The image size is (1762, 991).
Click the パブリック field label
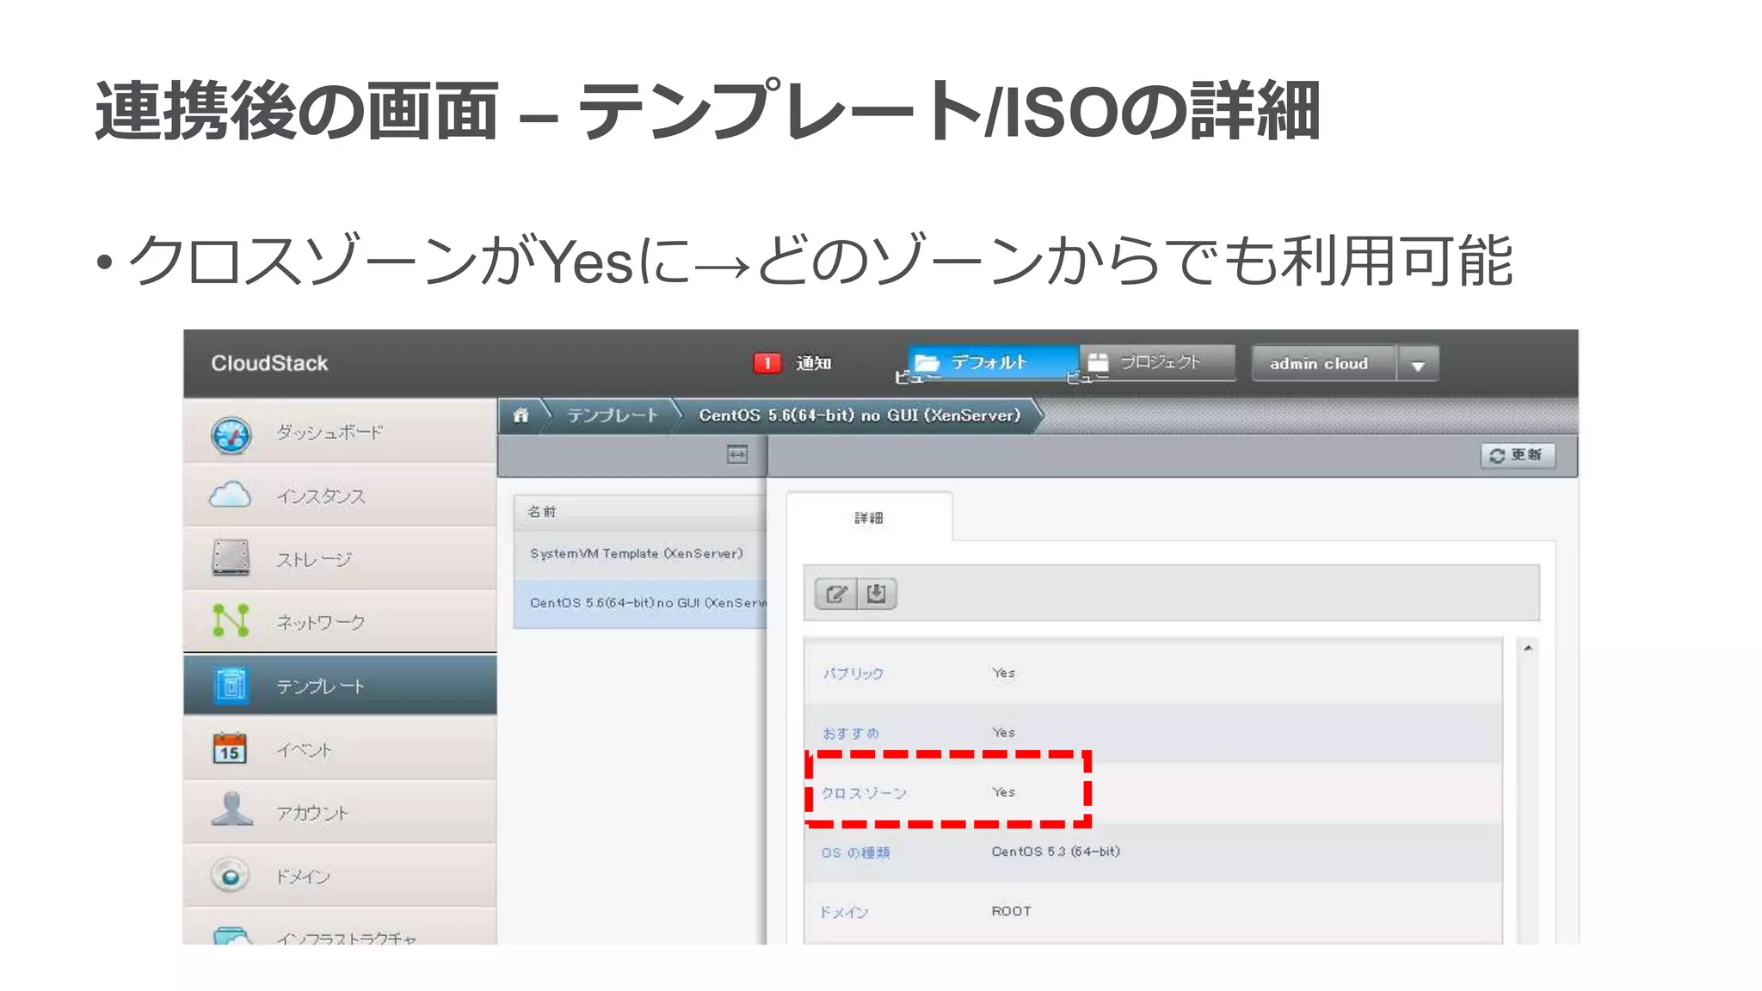pos(853,674)
